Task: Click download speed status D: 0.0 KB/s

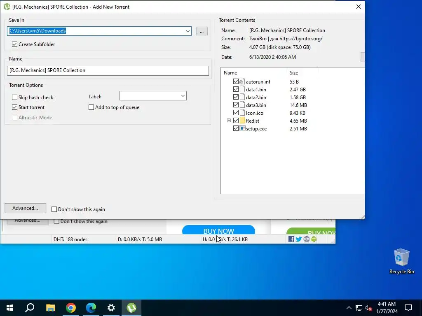Action: [x=140, y=239]
